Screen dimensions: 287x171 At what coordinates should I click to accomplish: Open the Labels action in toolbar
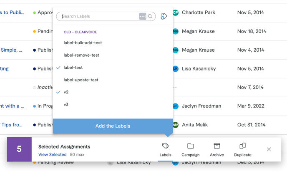click(165, 149)
